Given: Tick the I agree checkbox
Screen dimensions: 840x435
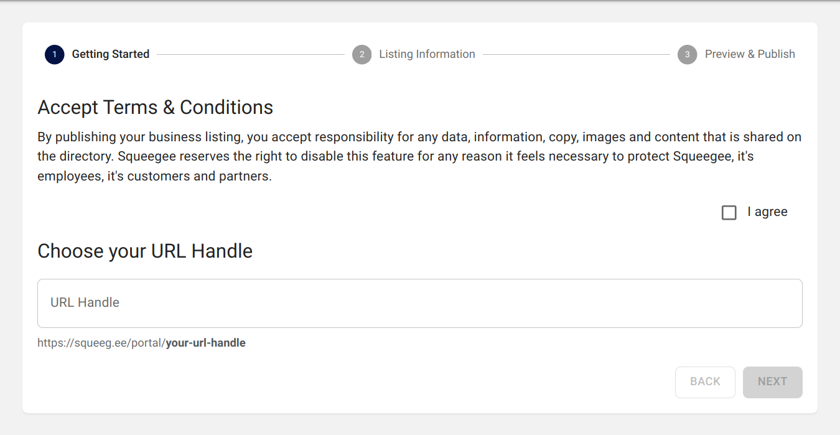Looking at the screenshot, I should click(729, 213).
